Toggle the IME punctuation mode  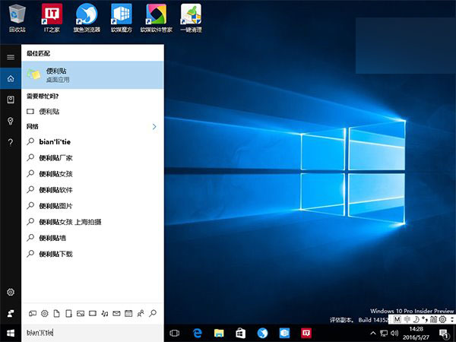tap(425, 319)
